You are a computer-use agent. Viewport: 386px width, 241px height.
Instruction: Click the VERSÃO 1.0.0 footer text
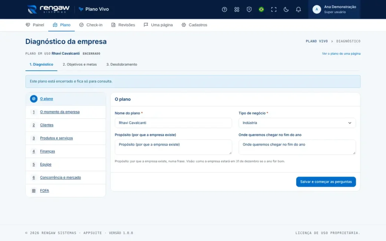(x=121, y=233)
